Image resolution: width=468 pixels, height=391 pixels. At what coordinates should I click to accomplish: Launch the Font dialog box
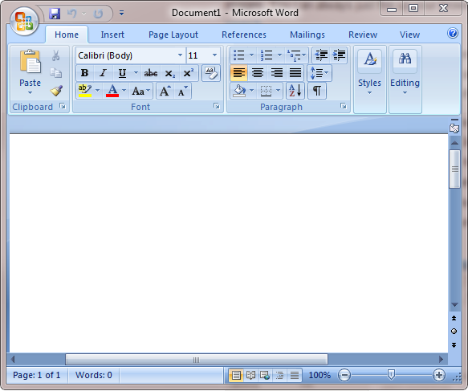click(217, 106)
